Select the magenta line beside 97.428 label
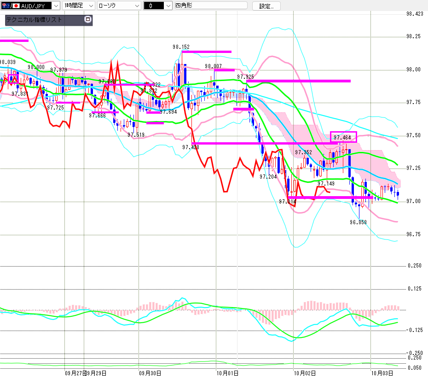 tap(258, 144)
